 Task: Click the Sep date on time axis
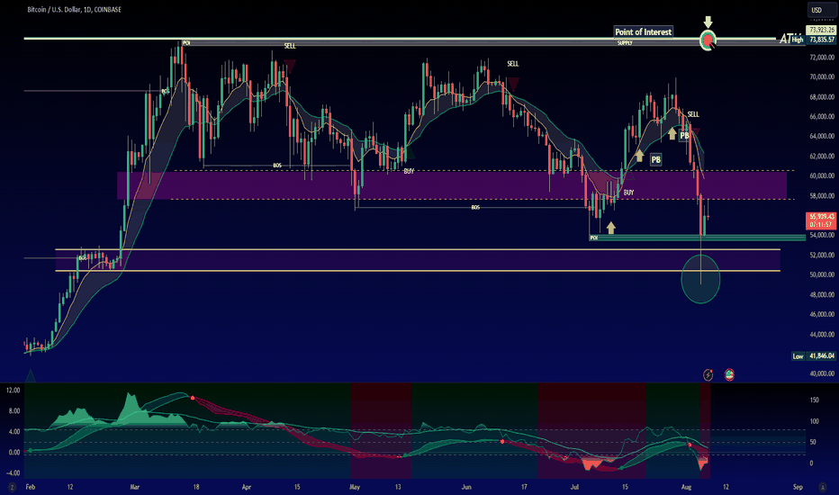(x=798, y=487)
